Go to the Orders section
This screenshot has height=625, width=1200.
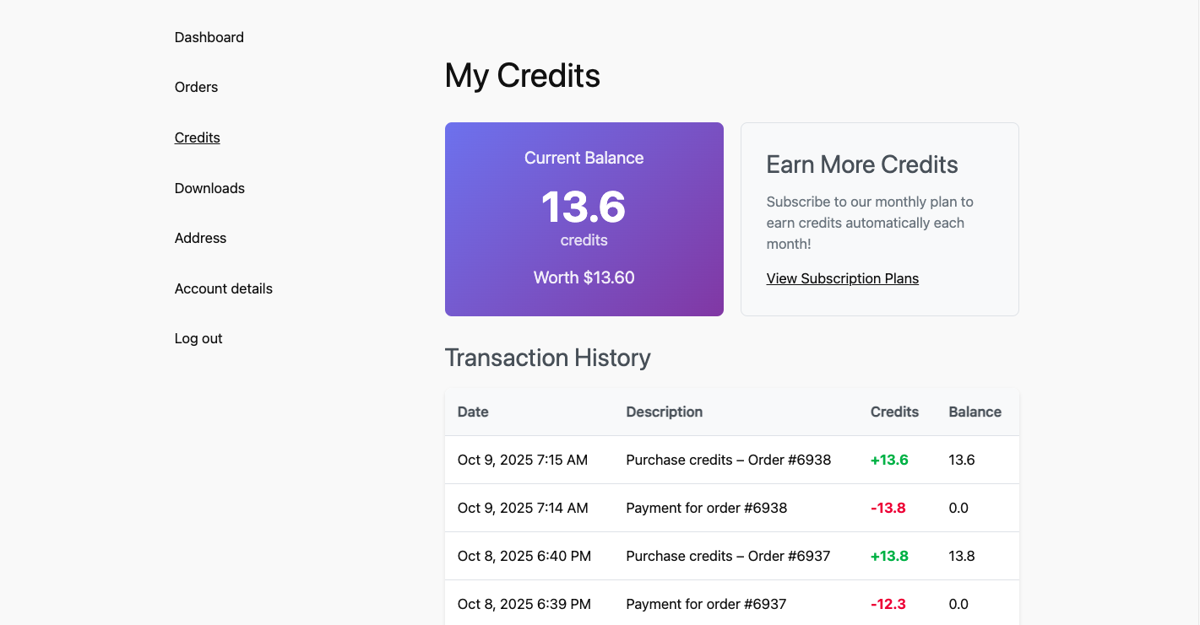196,87
